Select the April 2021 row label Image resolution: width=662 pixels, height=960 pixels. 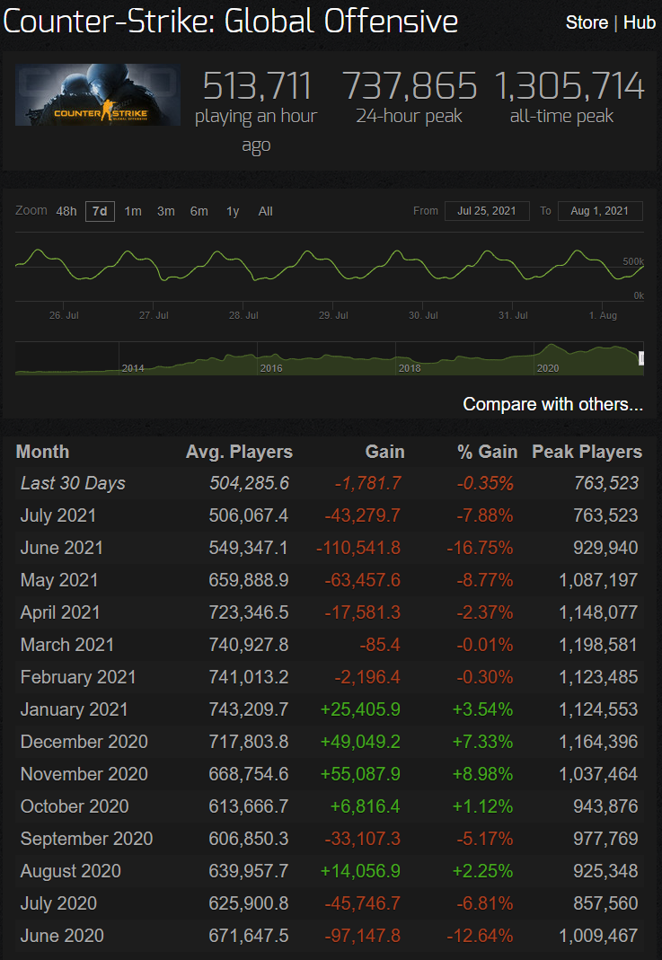coord(60,612)
